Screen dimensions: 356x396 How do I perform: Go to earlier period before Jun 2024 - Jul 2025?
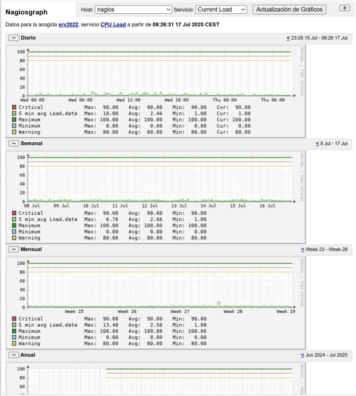[x=303, y=355]
